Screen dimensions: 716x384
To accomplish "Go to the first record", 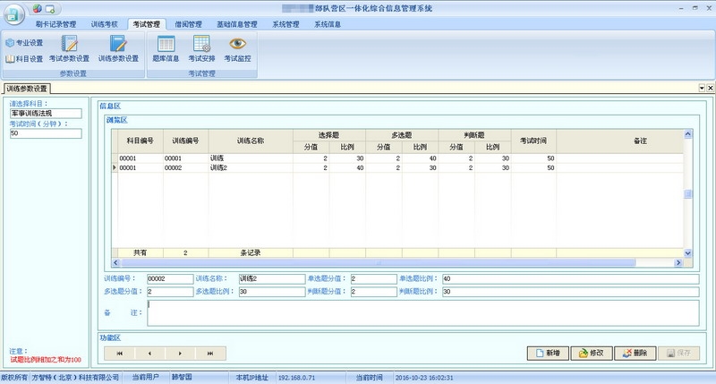I will pos(120,354).
